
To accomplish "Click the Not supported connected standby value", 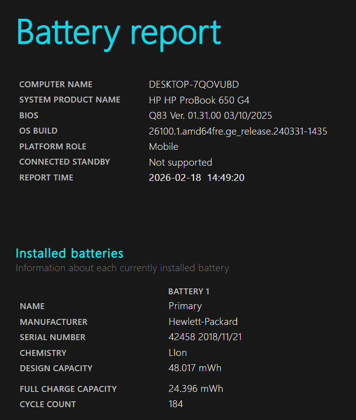I will tap(180, 163).
